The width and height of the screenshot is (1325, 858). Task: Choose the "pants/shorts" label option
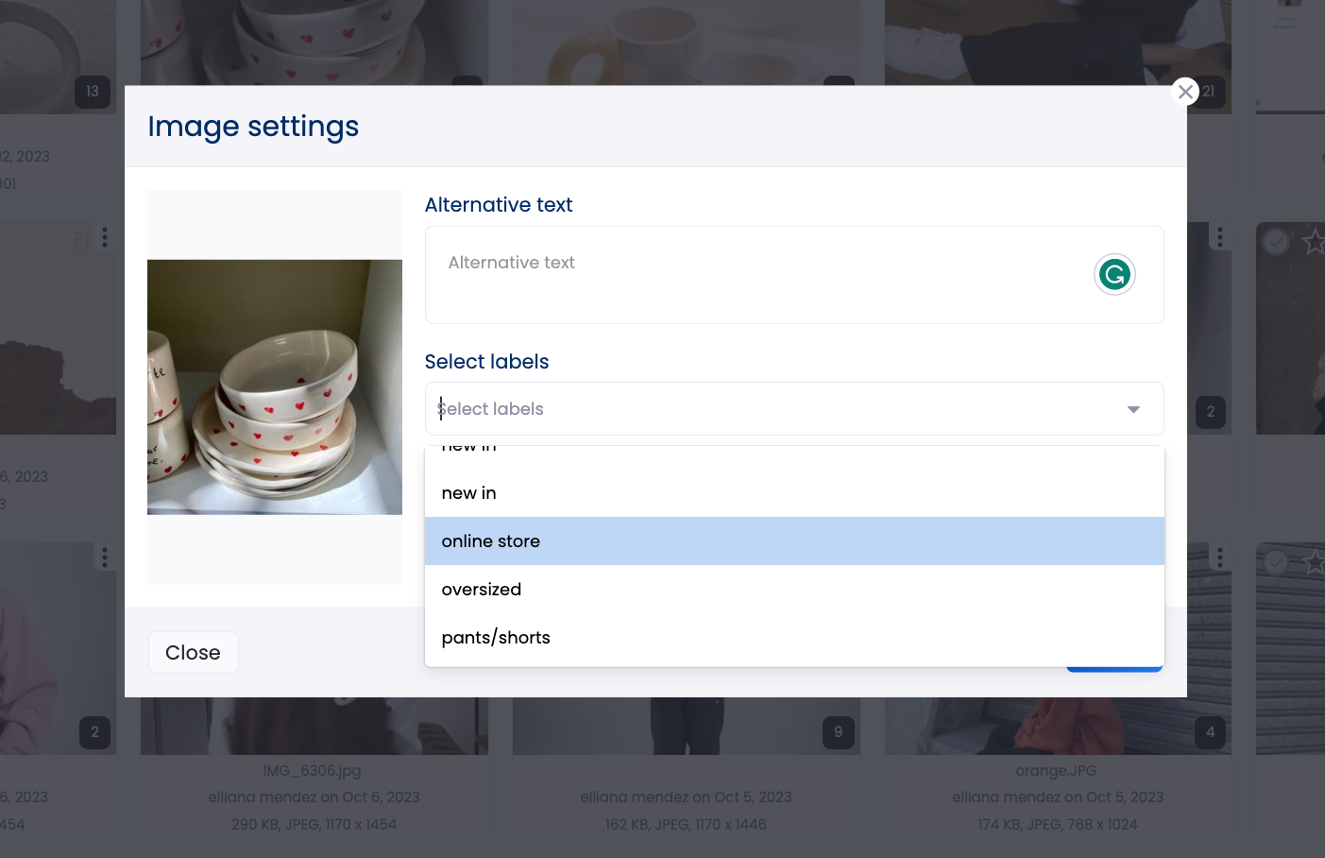pyautogui.click(x=794, y=638)
